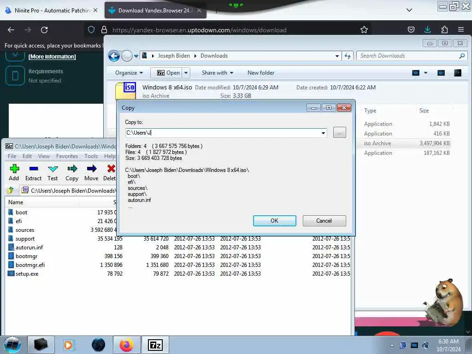Click Cancel in the Copy dialog
472x354 pixels.
(x=324, y=221)
